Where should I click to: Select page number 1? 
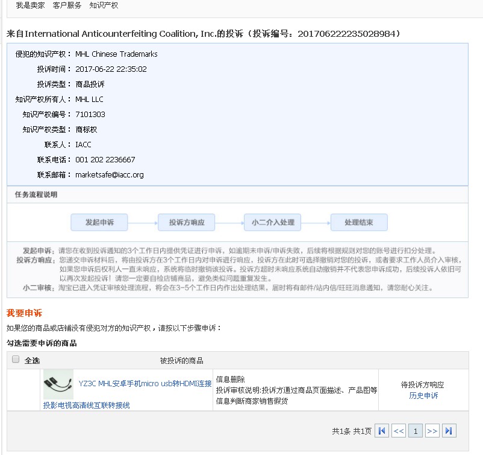(415, 431)
